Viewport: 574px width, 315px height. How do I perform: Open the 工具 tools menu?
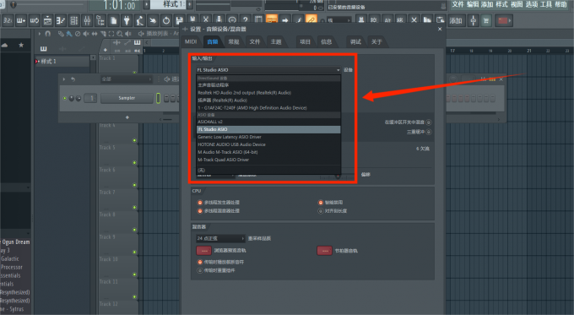[x=546, y=4]
